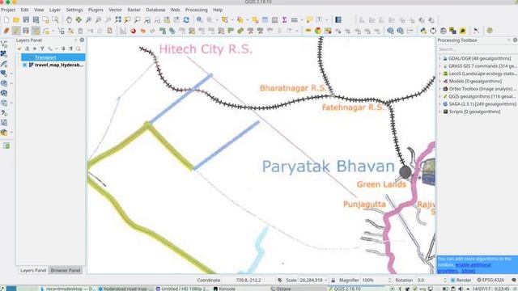Click the Rotation value field
The height and width of the screenshot is (291, 518).
431,280
